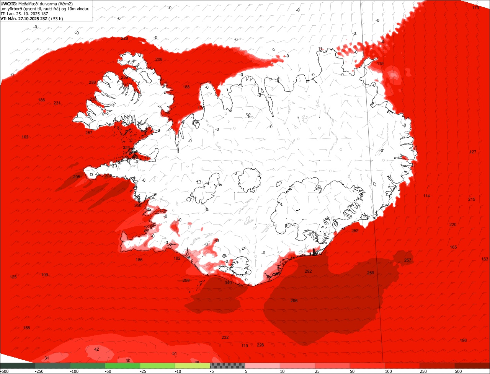
Task: Select the map value '220'
Action: click(453, 224)
